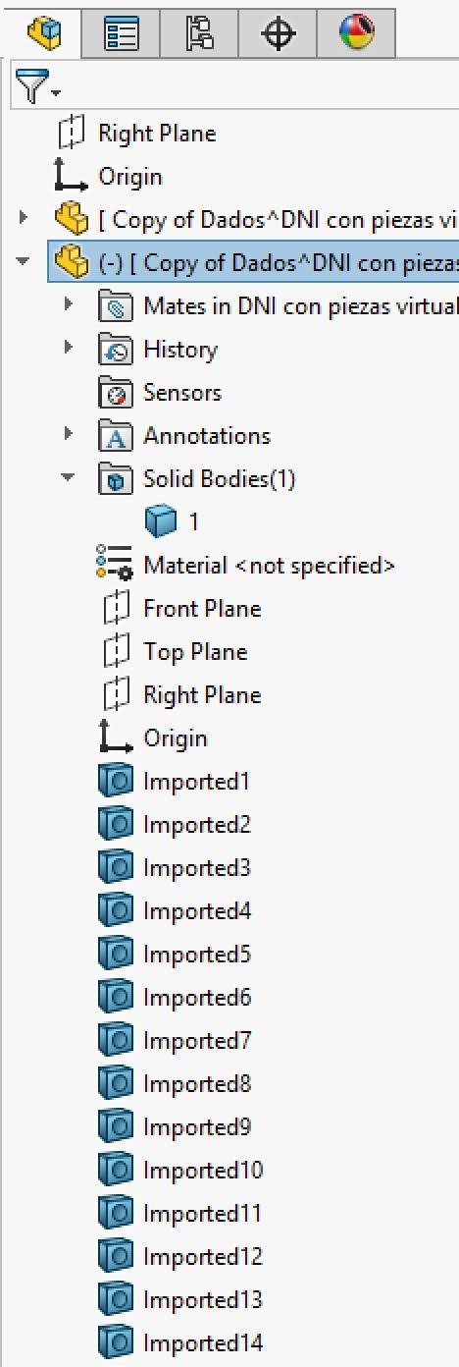Select the Imported1 feature icon

point(116,782)
